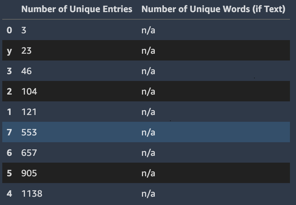Click the n/a cell beside 121

148,112
